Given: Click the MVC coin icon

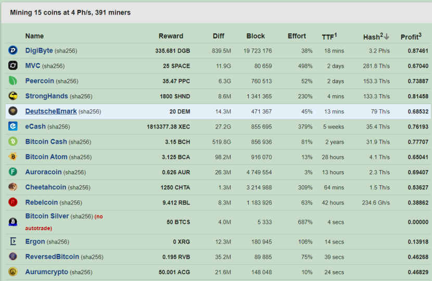Looking at the screenshot, I should [13, 66].
